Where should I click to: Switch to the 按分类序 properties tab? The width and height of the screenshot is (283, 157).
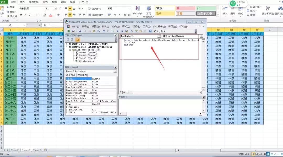click(82, 75)
